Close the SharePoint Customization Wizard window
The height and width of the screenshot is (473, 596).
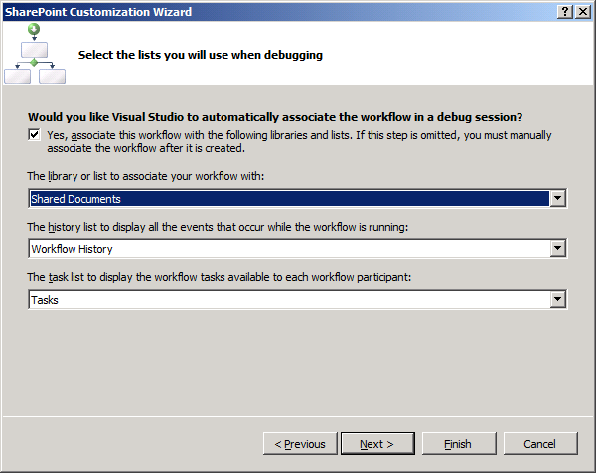pos(582,12)
